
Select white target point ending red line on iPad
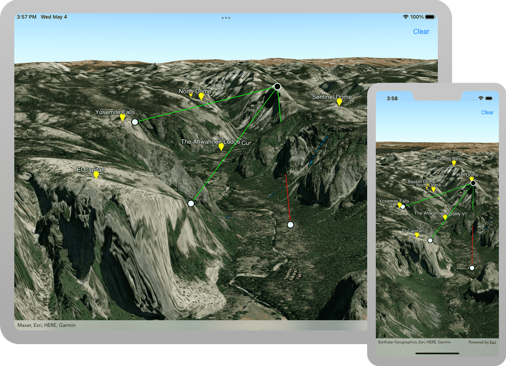click(x=290, y=225)
